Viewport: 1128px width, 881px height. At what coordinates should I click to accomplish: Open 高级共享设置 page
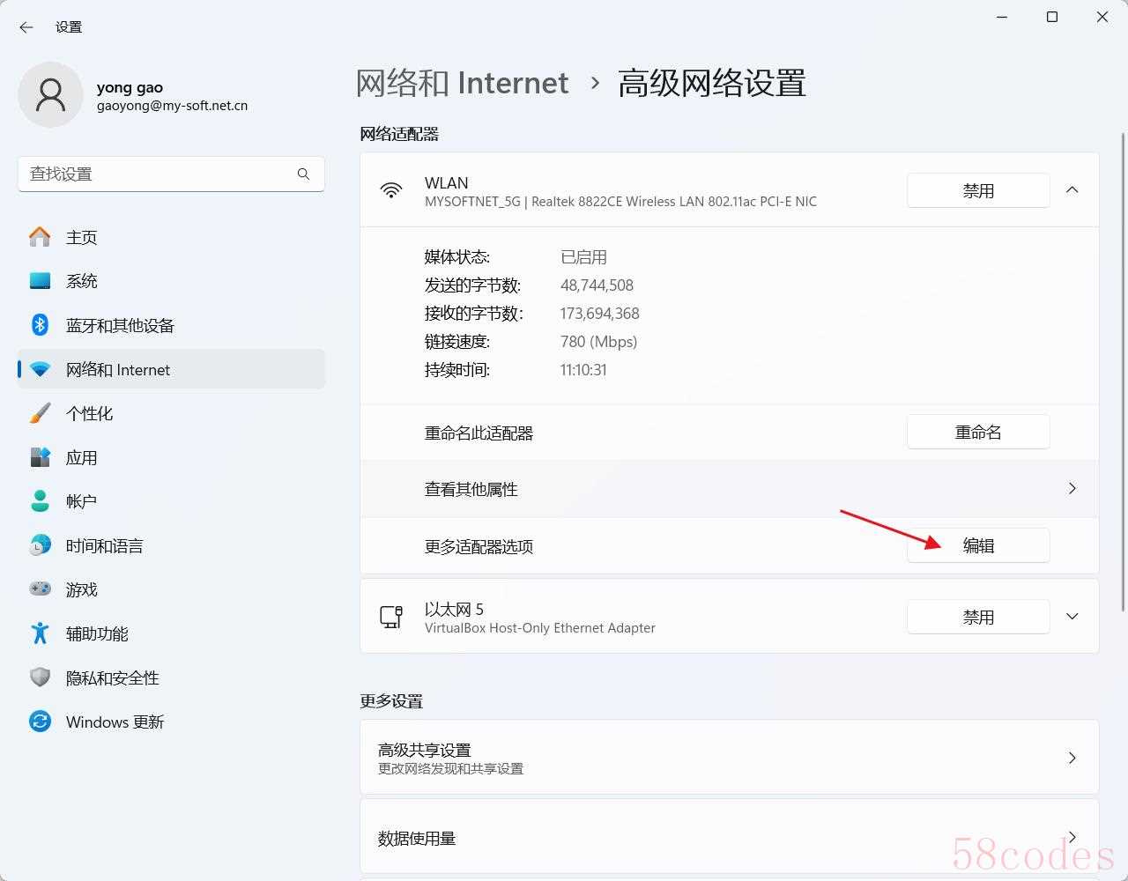click(x=729, y=758)
